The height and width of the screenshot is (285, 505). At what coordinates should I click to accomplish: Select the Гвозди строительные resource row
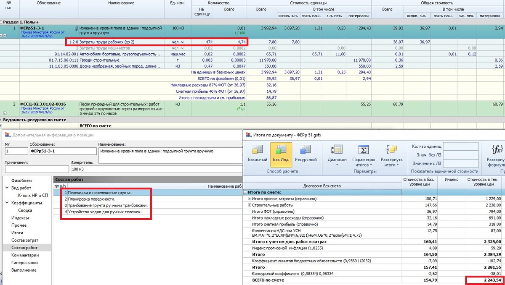(x=252, y=60)
